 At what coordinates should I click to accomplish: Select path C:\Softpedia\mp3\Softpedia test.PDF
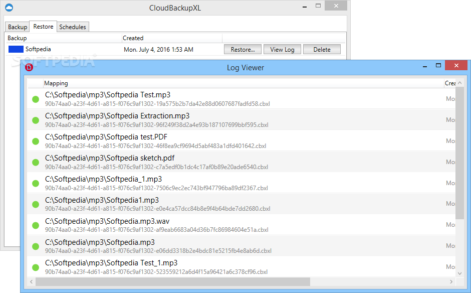(x=106, y=137)
